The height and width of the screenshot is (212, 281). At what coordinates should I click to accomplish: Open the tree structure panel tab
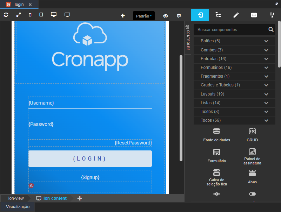point(218,15)
